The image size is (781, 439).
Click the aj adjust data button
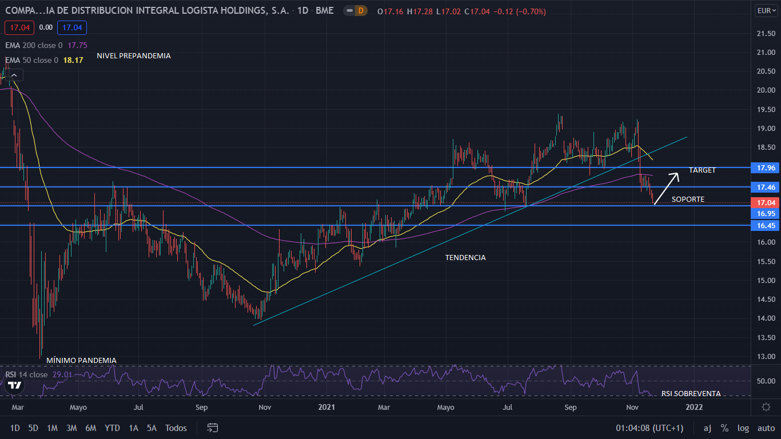pos(707,428)
